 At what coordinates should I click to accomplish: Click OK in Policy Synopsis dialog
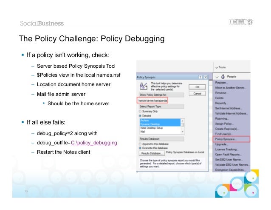point(197,87)
